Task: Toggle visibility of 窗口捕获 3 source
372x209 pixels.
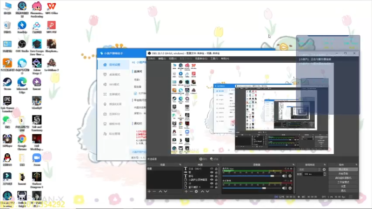Action: click(x=212, y=187)
